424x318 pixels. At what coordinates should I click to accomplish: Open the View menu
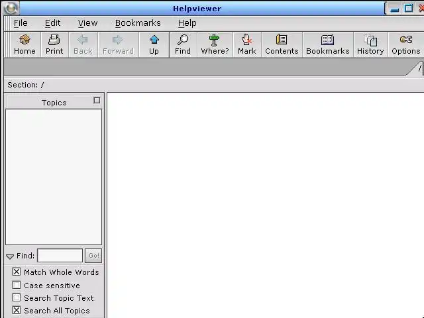[x=87, y=23]
